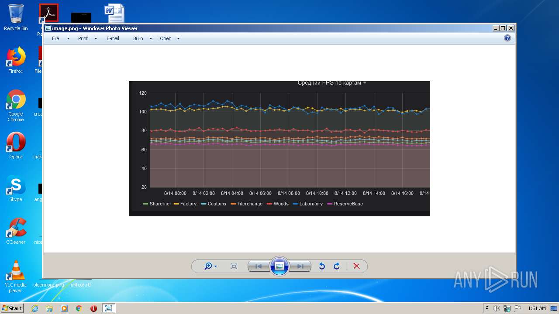Open Google Chrome desktop shortcut

click(x=16, y=106)
